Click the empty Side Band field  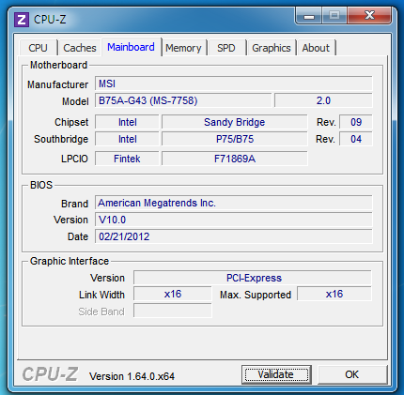pyautogui.click(x=173, y=311)
